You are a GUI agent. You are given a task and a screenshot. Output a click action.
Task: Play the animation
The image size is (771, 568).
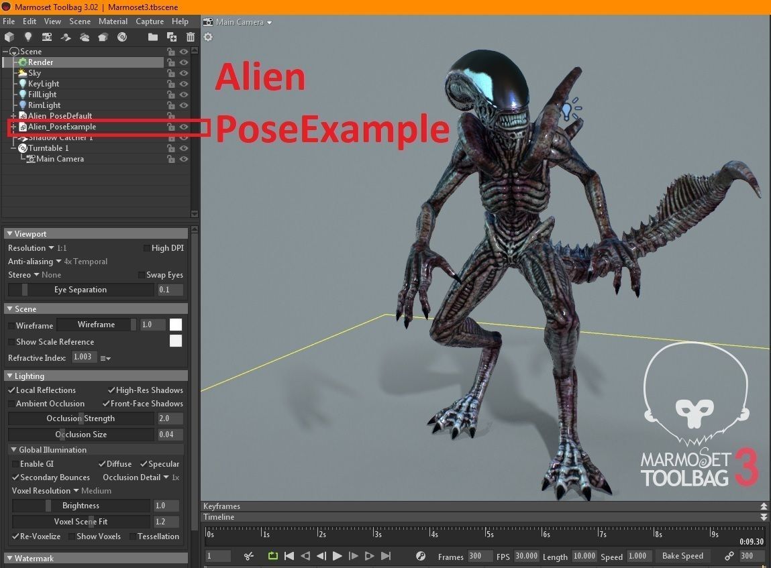tap(338, 556)
